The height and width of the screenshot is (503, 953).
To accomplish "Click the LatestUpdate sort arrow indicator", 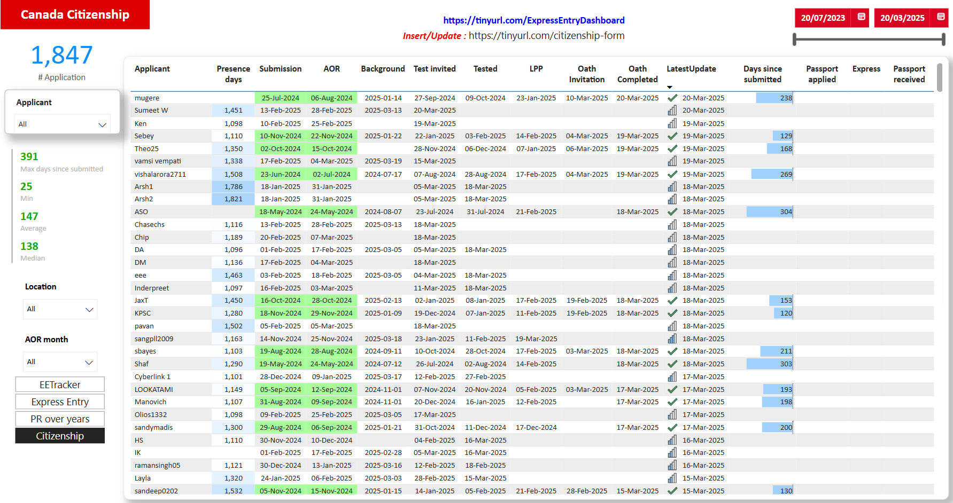I will tap(670, 87).
